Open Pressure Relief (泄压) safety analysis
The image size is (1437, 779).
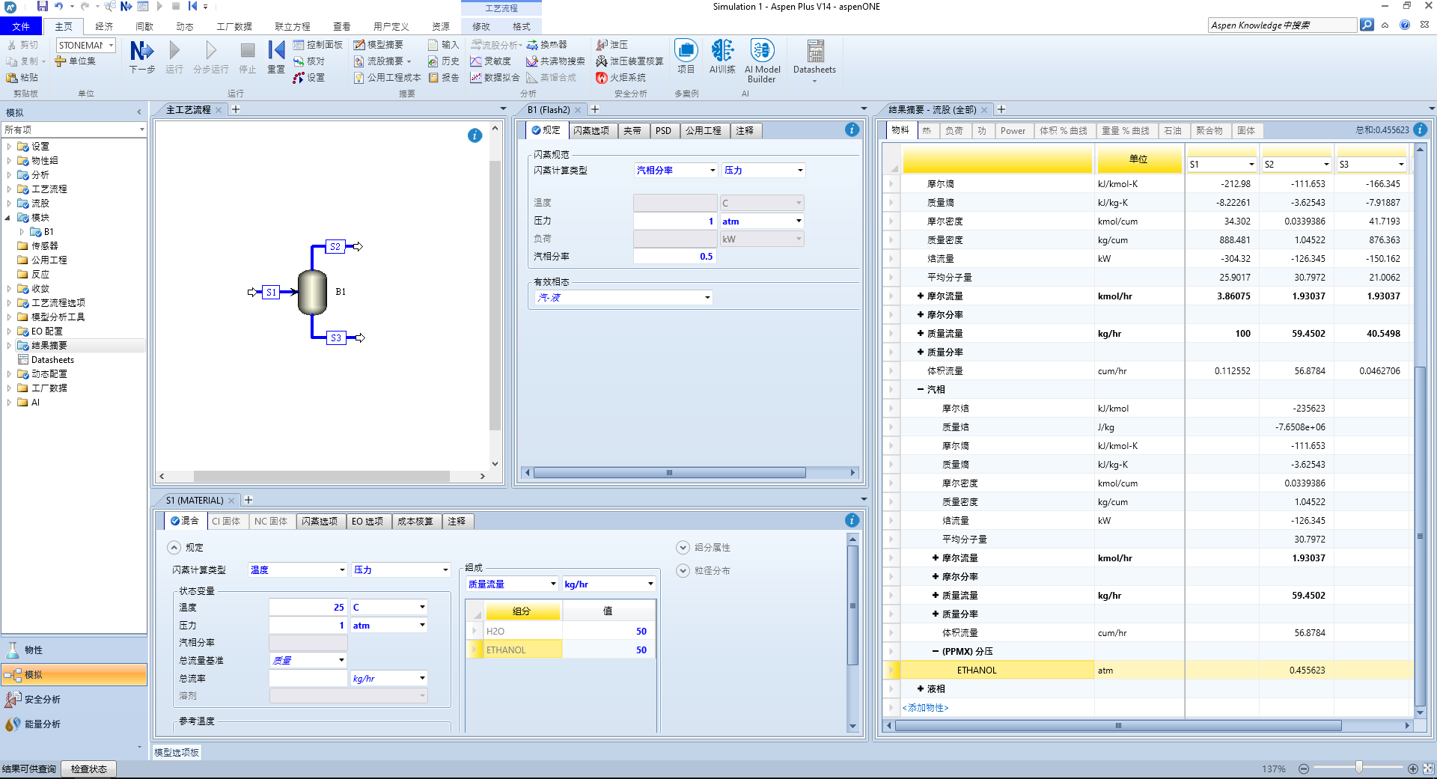(x=611, y=45)
